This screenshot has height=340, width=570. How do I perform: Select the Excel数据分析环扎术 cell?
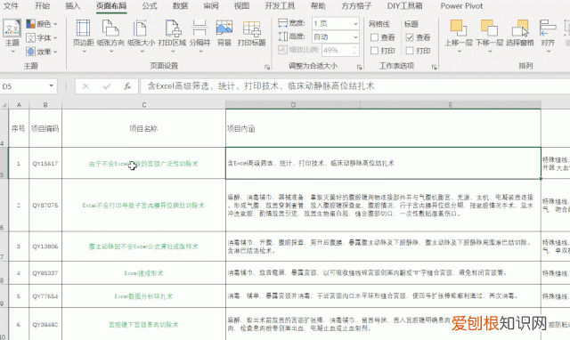144,296
